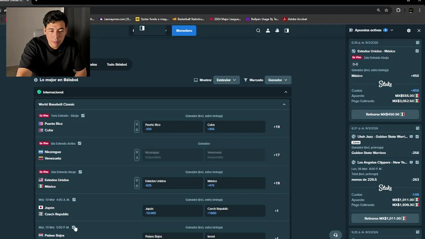Show +19 markets for Estados Unidos - México row
425x239 pixels.
tap(277, 183)
